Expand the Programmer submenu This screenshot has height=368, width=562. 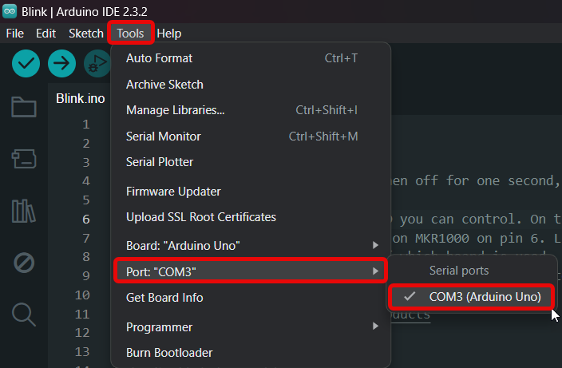click(x=251, y=326)
